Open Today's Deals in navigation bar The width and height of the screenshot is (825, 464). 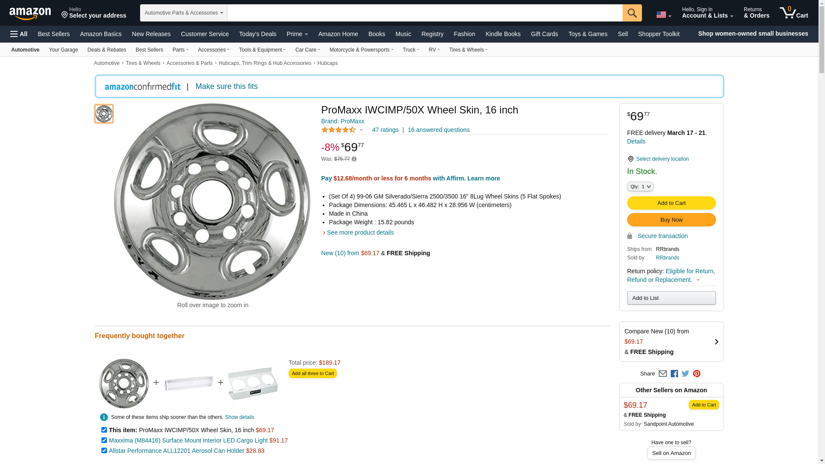pos(257,34)
